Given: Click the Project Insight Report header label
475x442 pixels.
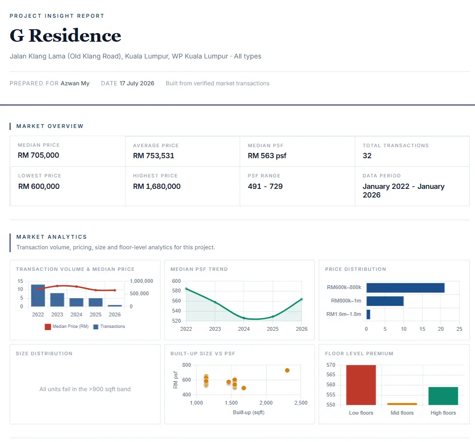Looking at the screenshot, I should pos(57,16).
